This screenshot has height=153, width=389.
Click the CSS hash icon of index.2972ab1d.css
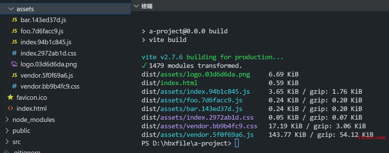[x=14, y=53]
